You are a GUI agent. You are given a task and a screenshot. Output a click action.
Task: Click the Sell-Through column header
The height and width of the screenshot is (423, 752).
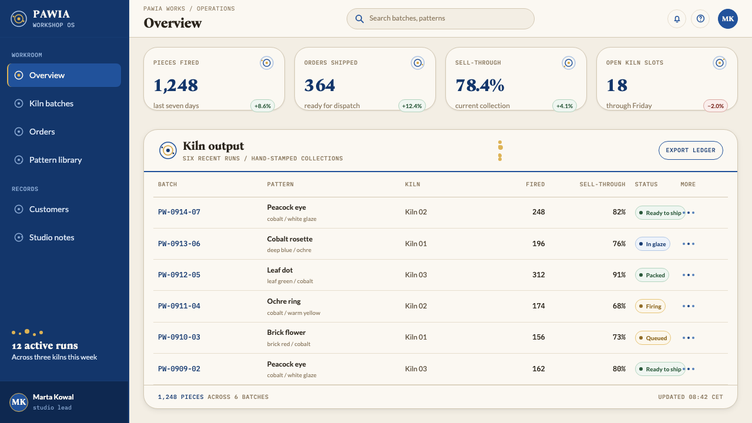click(602, 184)
